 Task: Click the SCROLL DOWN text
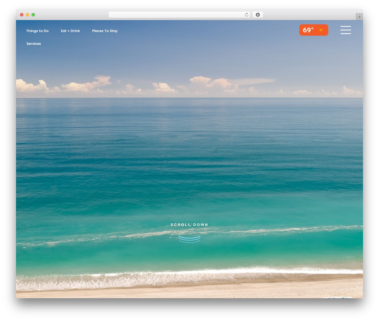pyautogui.click(x=189, y=225)
